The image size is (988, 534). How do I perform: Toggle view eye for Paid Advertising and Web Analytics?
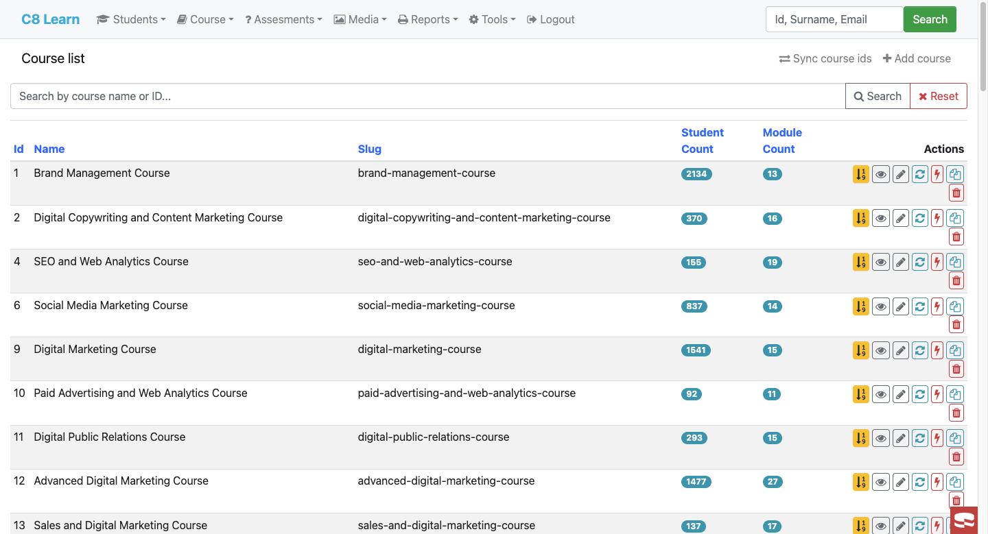pos(880,394)
